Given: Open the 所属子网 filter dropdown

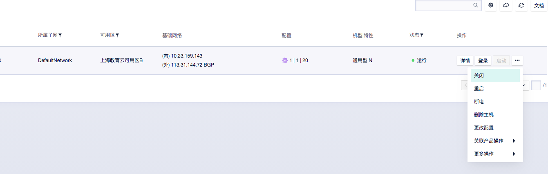Looking at the screenshot, I should coord(60,36).
